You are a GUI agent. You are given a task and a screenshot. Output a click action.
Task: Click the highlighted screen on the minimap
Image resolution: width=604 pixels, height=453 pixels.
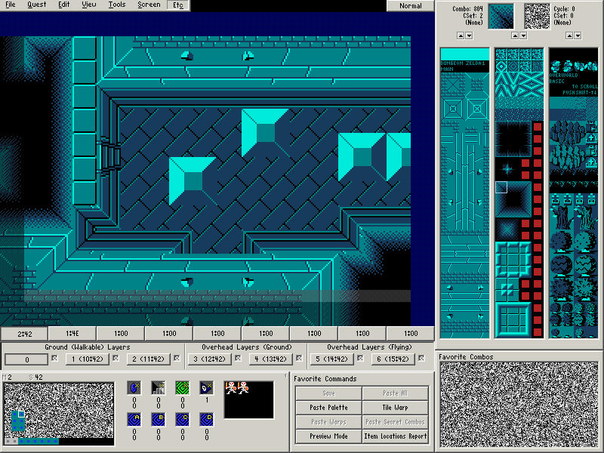point(21,414)
